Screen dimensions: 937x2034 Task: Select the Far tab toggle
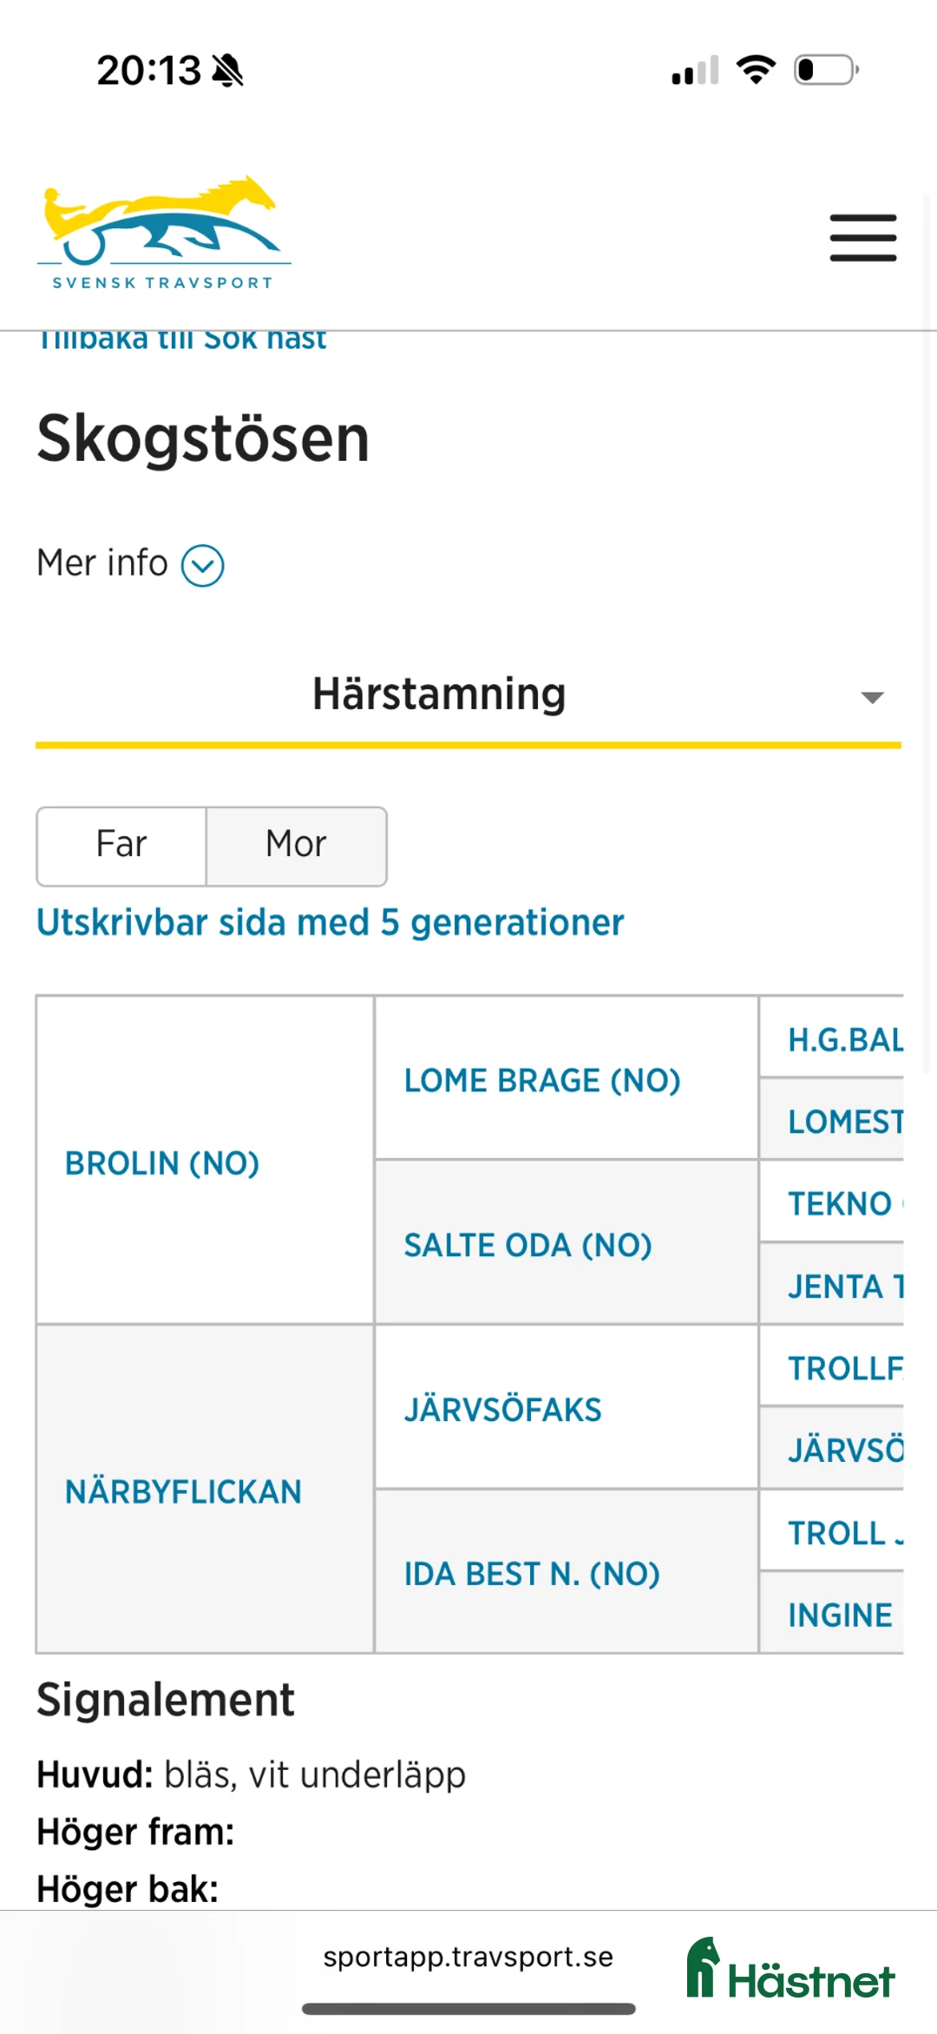point(121,846)
